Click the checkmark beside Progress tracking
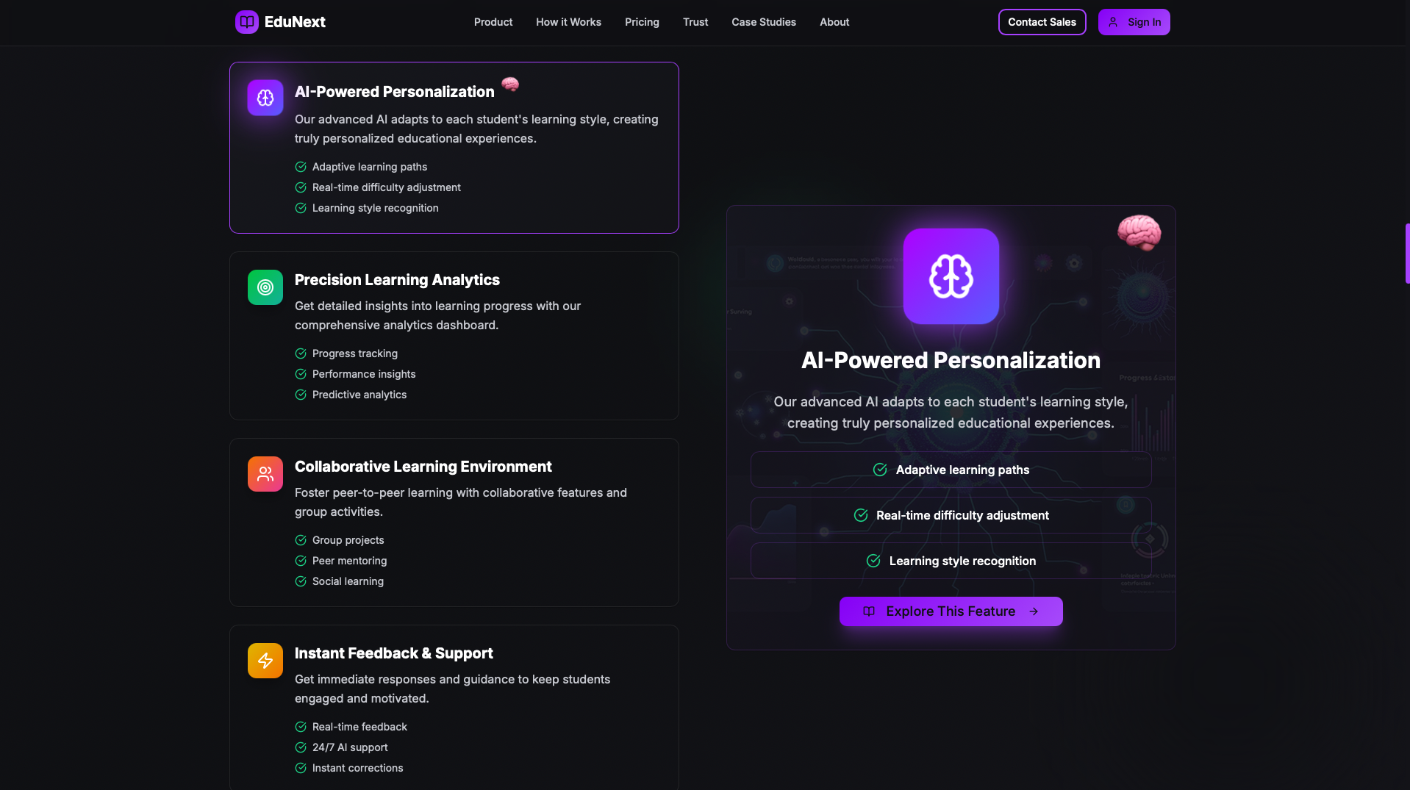The image size is (1410, 790). click(301, 353)
